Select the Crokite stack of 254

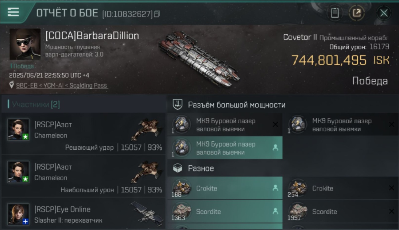pyautogui.click(x=341, y=188)
